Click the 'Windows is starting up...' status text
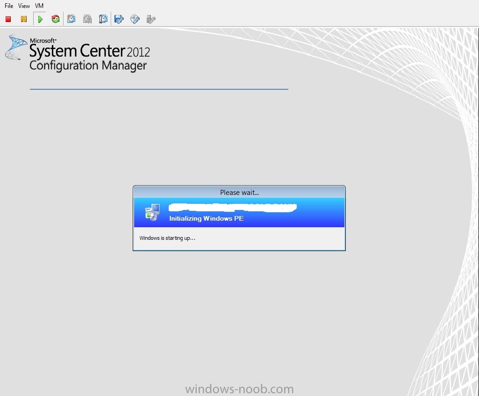479x396 pixels. pyautogui.click(x=167, y=238)
